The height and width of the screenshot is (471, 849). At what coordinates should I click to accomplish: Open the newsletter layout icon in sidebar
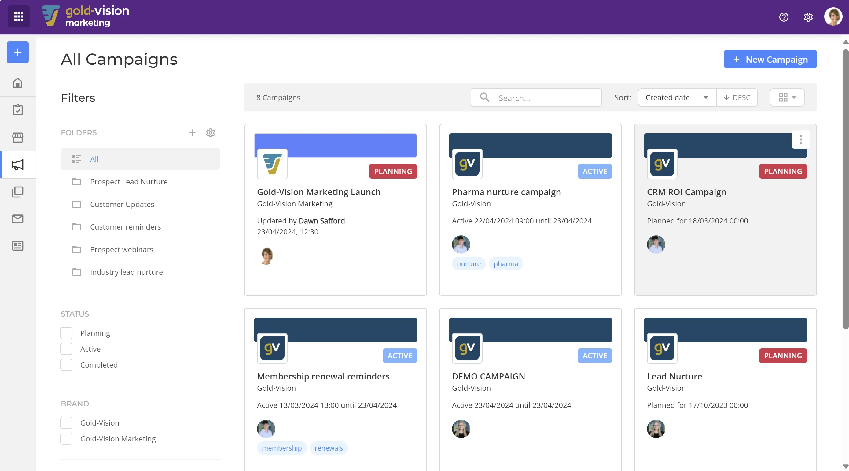click(18, 246)
